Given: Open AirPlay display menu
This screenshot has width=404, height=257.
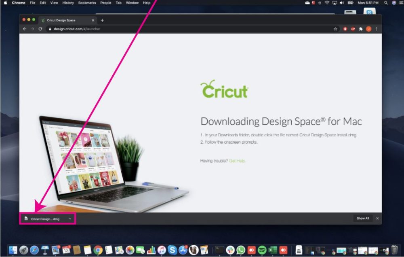Looking at the screenshot, I should 335,3.
